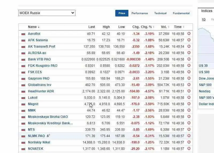214x153 pixels.
Task: Switch to the Fundamental tab
Action: coord(181,13)
